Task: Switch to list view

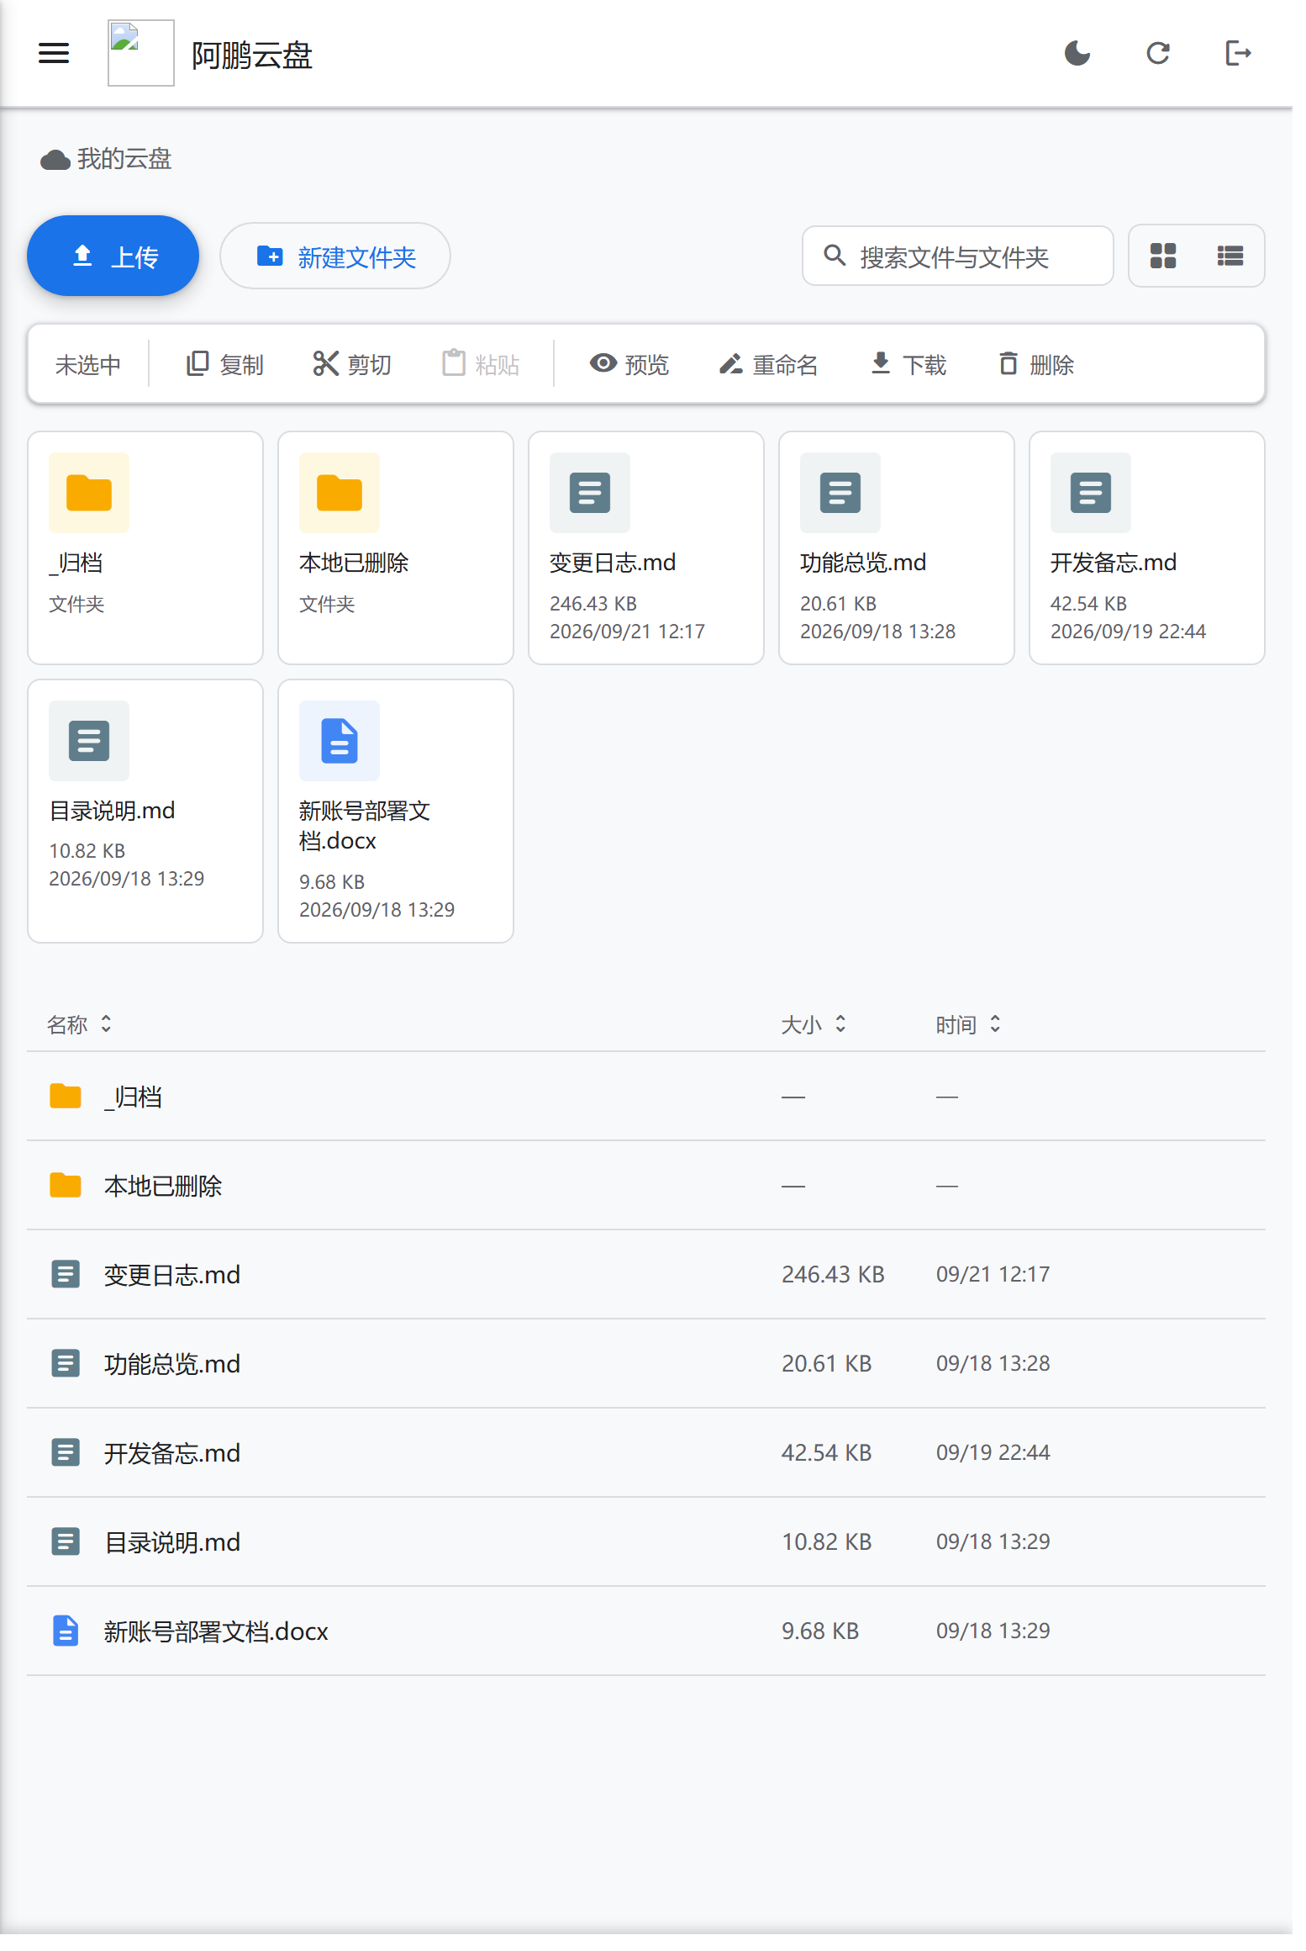Action: coord(1230,256)
